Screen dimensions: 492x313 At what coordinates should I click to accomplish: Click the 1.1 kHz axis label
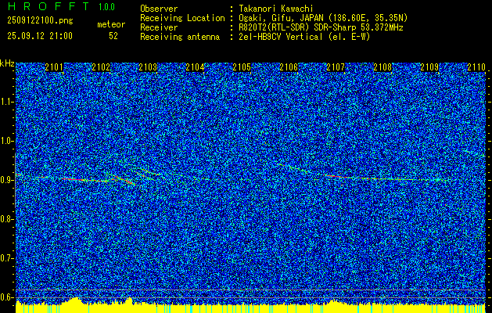click(5, 103)
